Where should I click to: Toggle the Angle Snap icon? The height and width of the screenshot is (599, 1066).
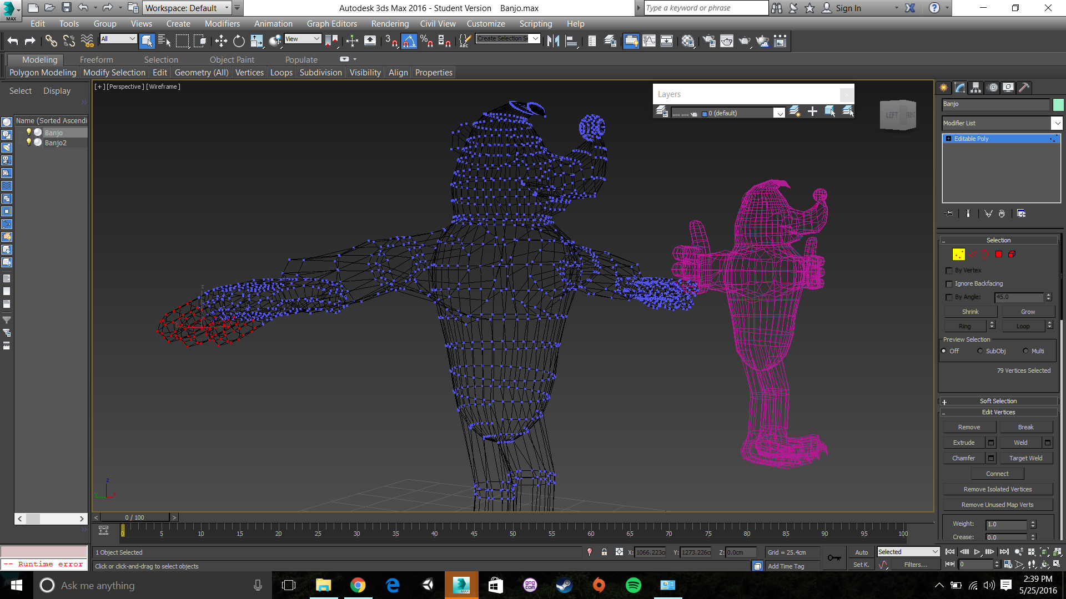click(x=409, y=41)
